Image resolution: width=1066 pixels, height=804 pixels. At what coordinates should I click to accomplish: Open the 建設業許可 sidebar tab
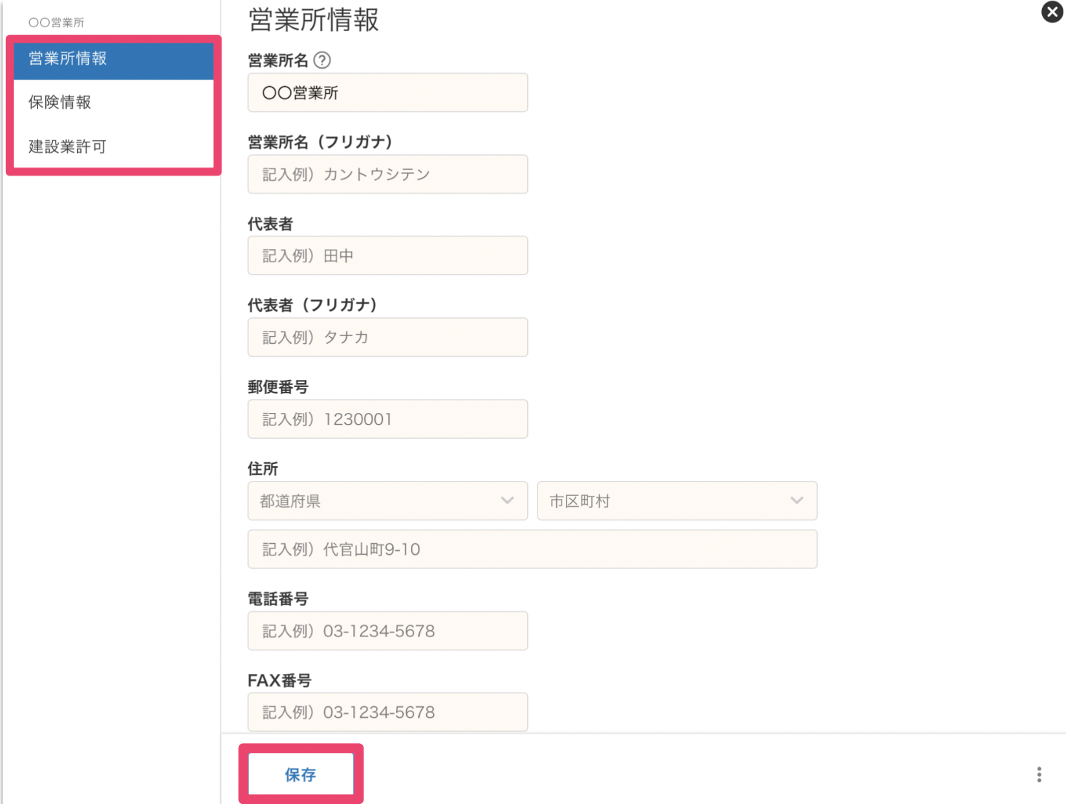114,146
